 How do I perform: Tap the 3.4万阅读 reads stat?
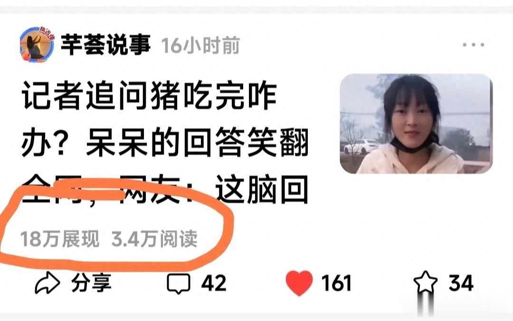pos(154,238)
